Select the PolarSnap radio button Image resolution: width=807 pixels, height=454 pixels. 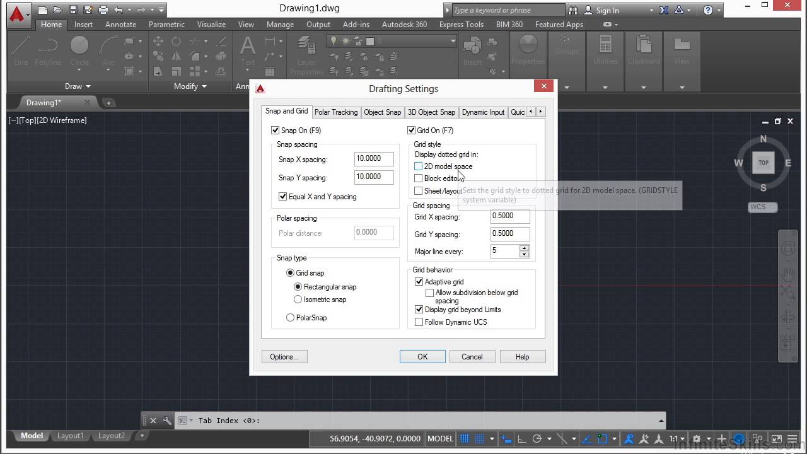291,318
